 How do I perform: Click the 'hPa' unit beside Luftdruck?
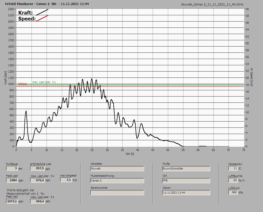coord(240,192)
